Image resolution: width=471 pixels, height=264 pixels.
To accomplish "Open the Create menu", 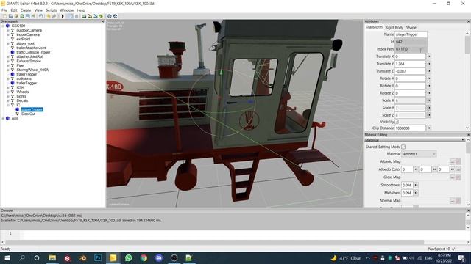I will (26, 10).
